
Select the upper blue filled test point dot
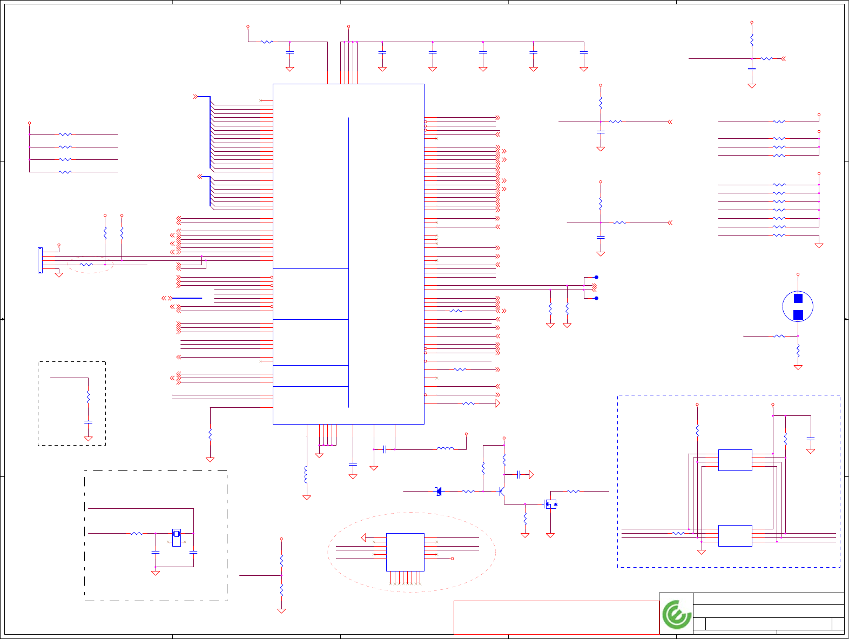coord(596,277)
